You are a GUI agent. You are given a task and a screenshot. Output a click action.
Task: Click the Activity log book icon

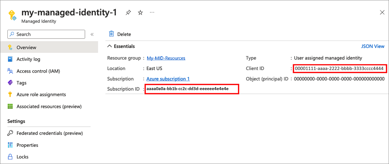(10, 59)
